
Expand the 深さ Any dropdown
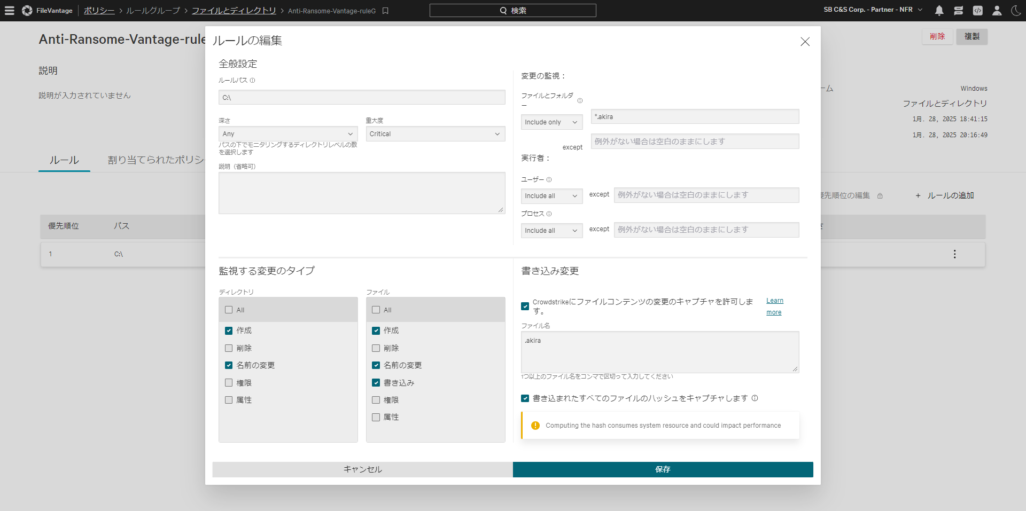(x=287, y=134)
